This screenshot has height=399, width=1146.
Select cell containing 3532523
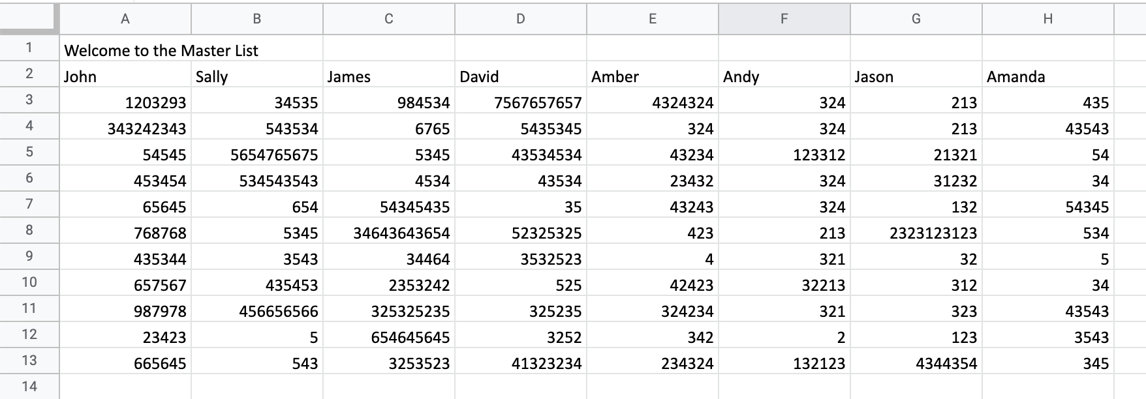pyautogui.click(x=521, y=257)
